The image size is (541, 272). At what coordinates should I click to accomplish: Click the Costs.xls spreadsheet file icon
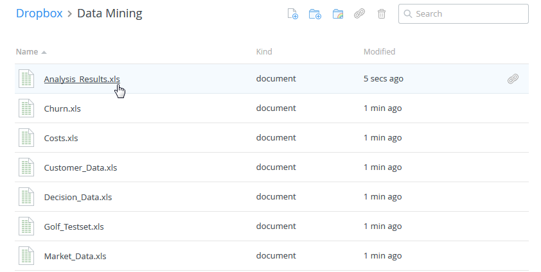point(26,138)
